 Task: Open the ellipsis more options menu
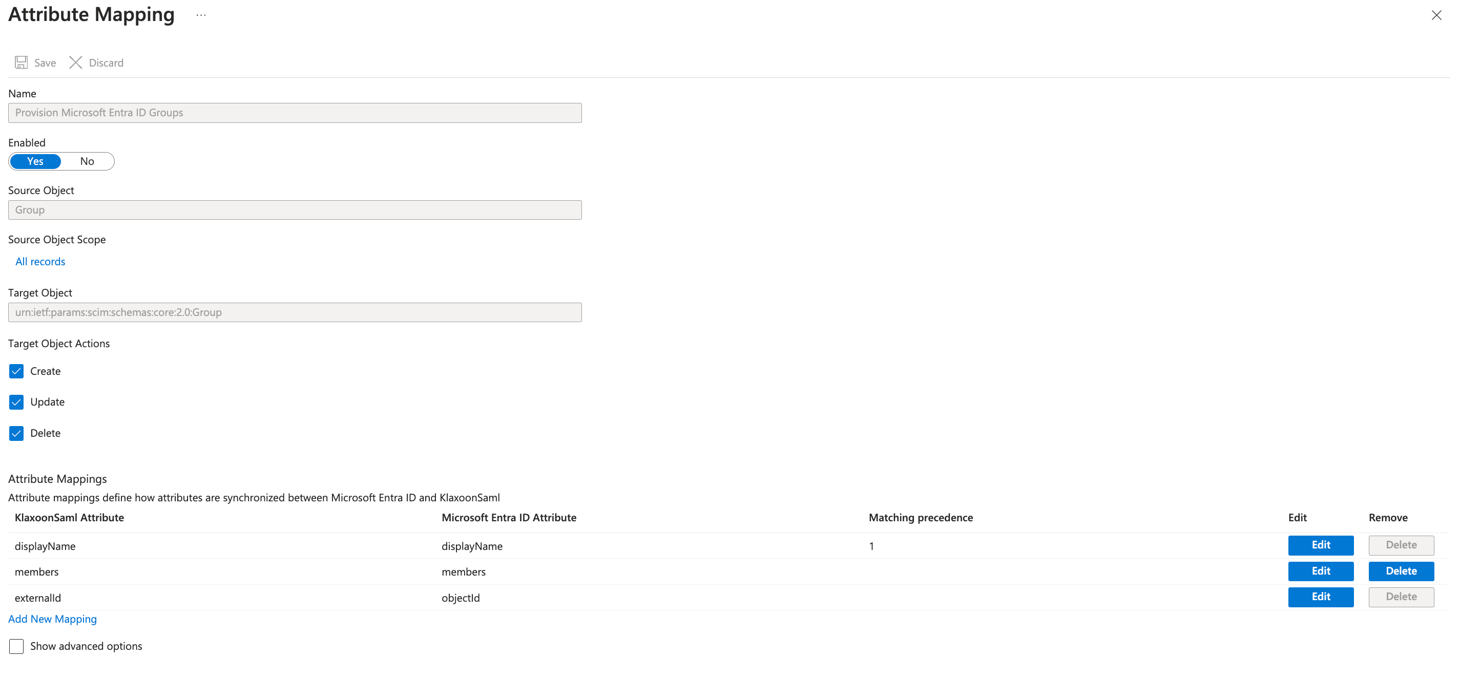(x=201, y=15)
